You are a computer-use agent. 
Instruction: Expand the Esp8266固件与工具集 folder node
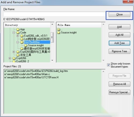click(x=14, y=52)
